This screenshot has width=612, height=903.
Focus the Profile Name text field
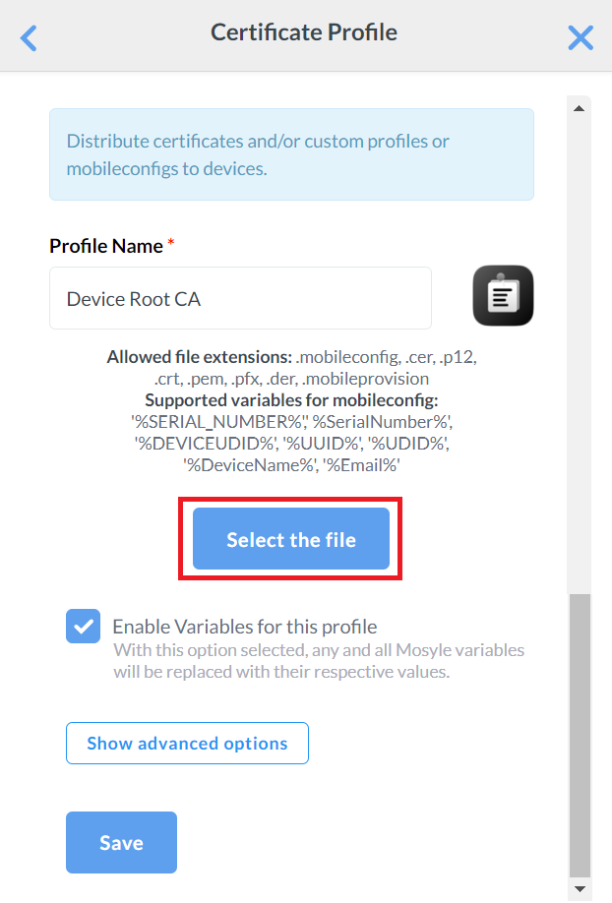click(240, 298)
